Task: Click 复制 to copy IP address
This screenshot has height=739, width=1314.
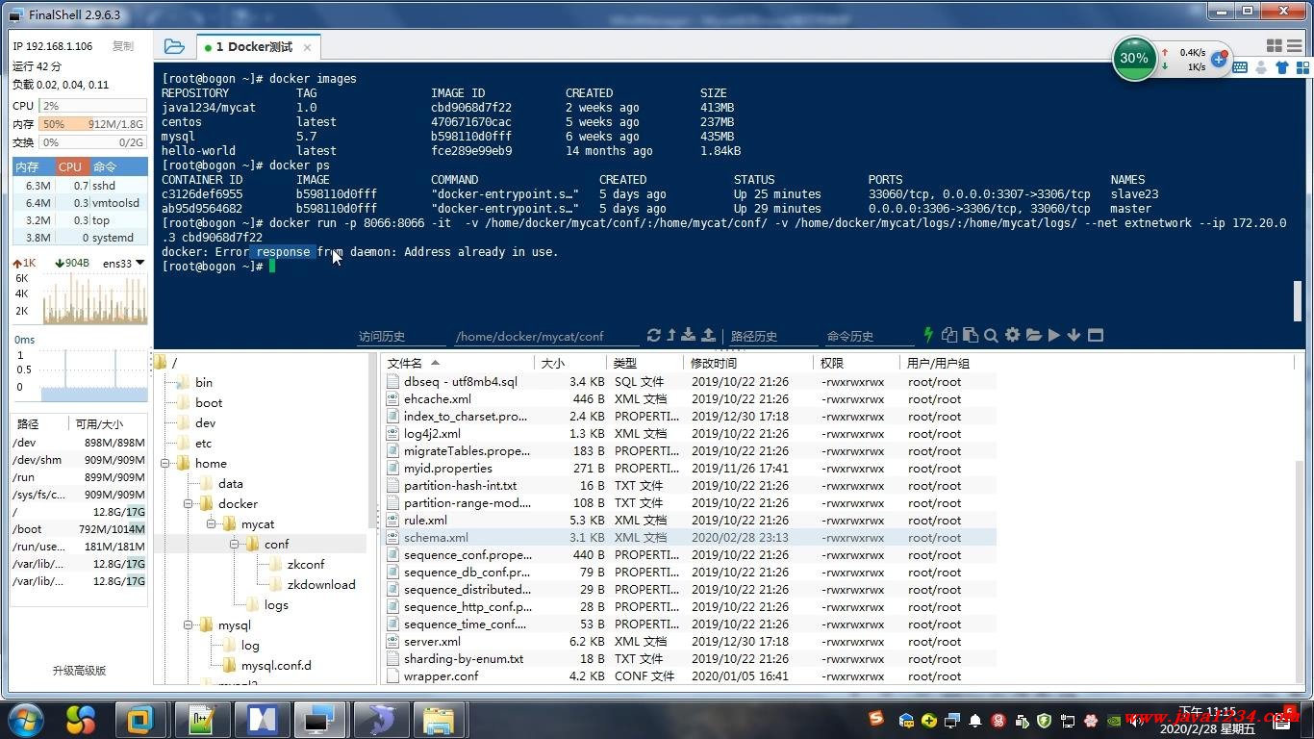Action: 123,46
